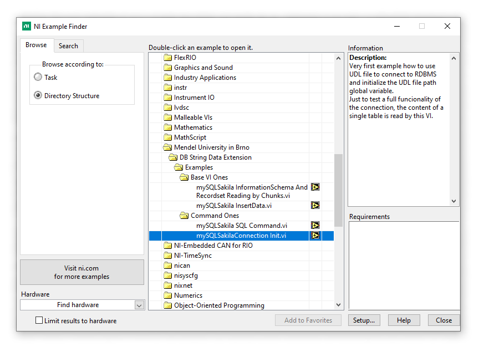The height and width of the screenshot is (352, 479).
Task: Collapse the DB String Data Extension folder
Action: tap(173, 157)
